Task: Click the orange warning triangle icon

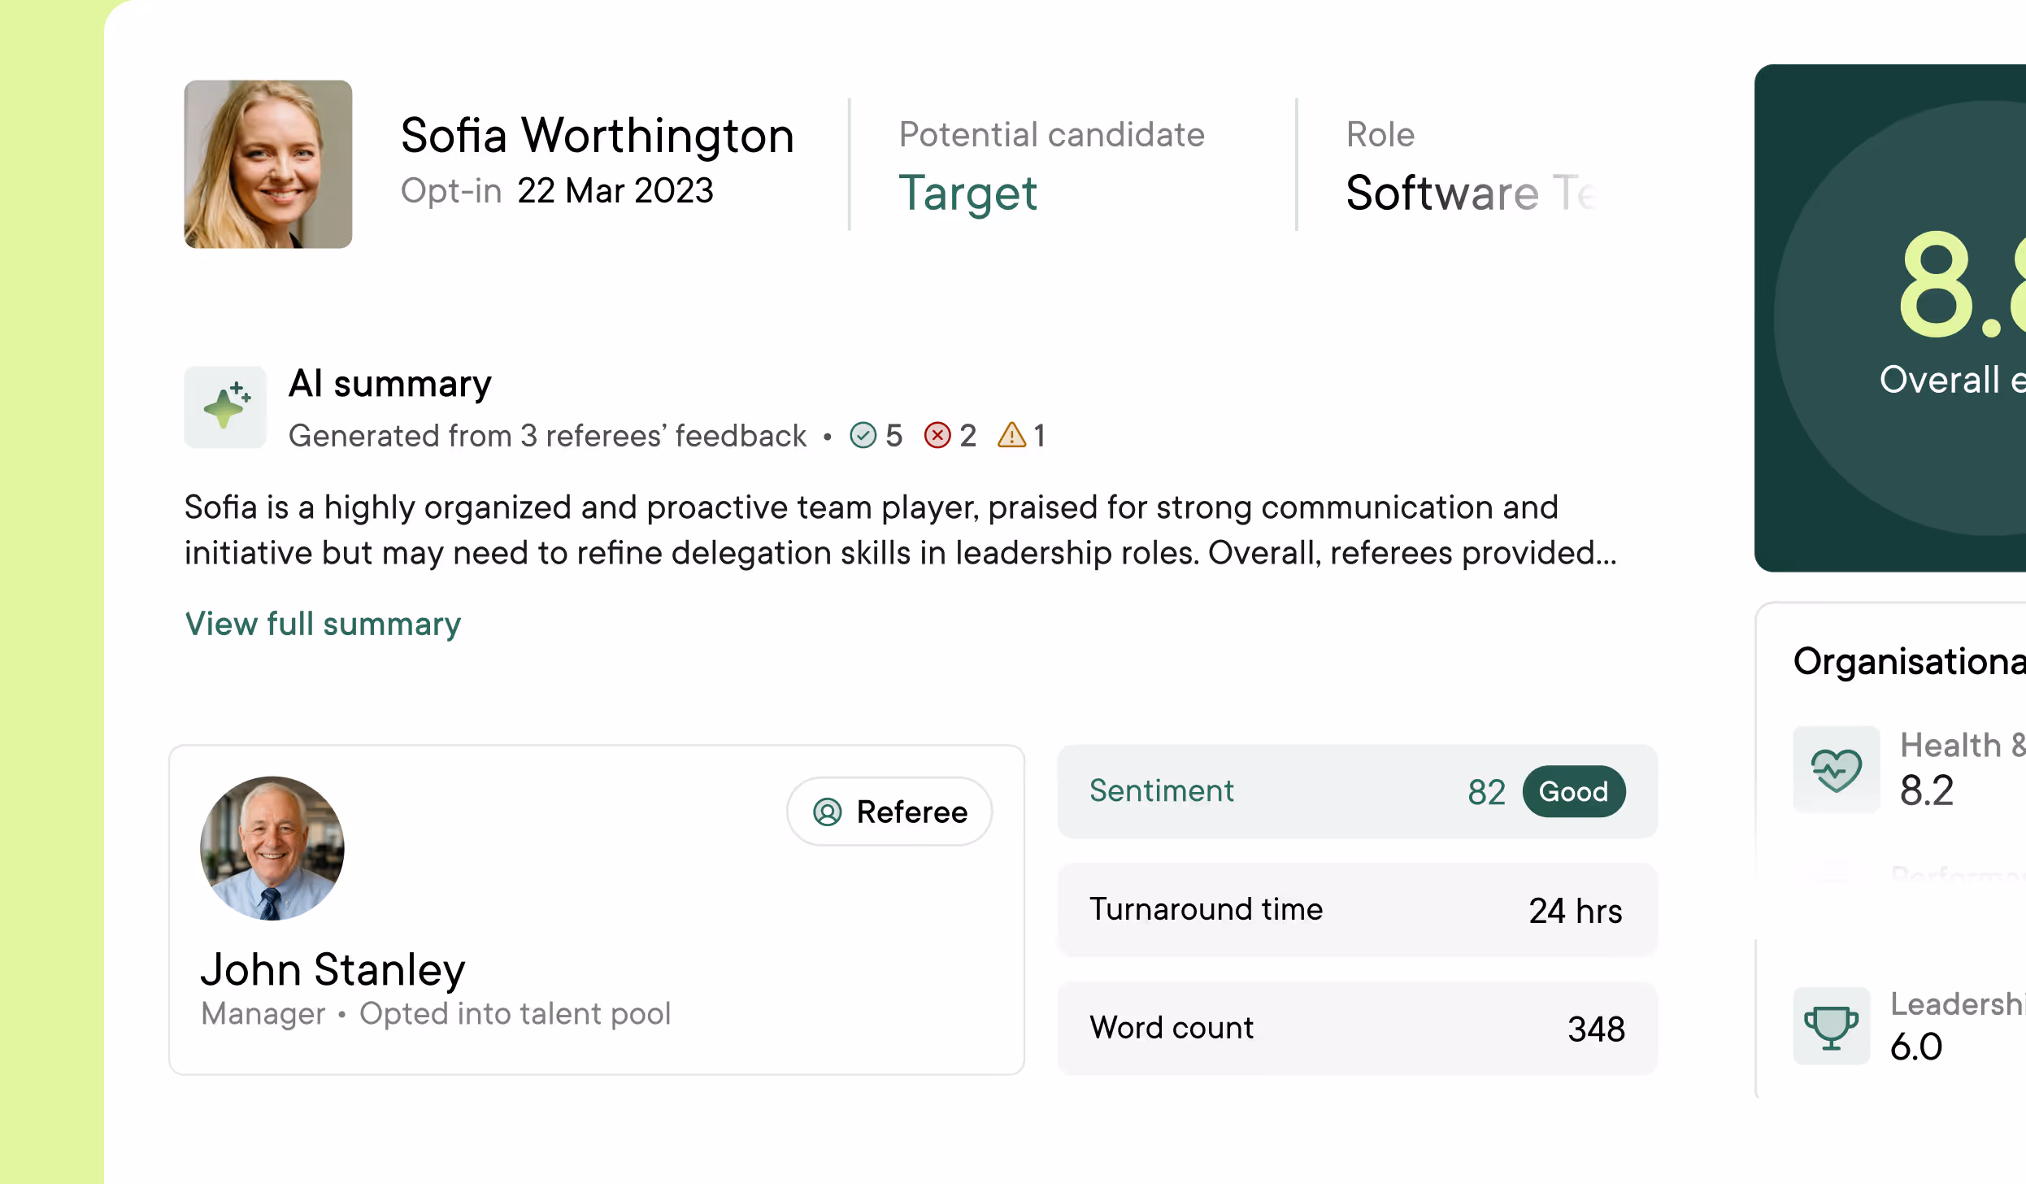Action: point(1011,436)
